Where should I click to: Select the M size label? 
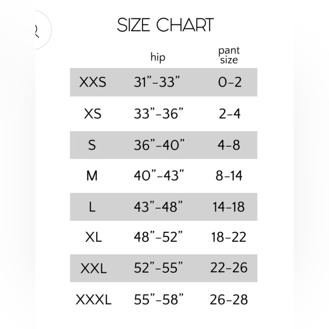92,176
